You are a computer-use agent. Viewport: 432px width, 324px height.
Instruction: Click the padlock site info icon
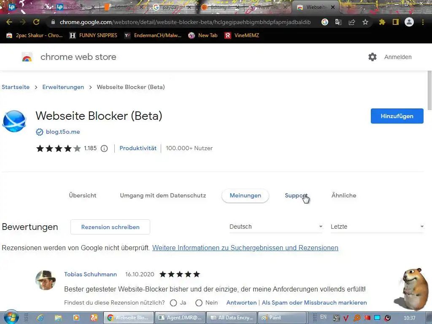(x=53, y=22)
